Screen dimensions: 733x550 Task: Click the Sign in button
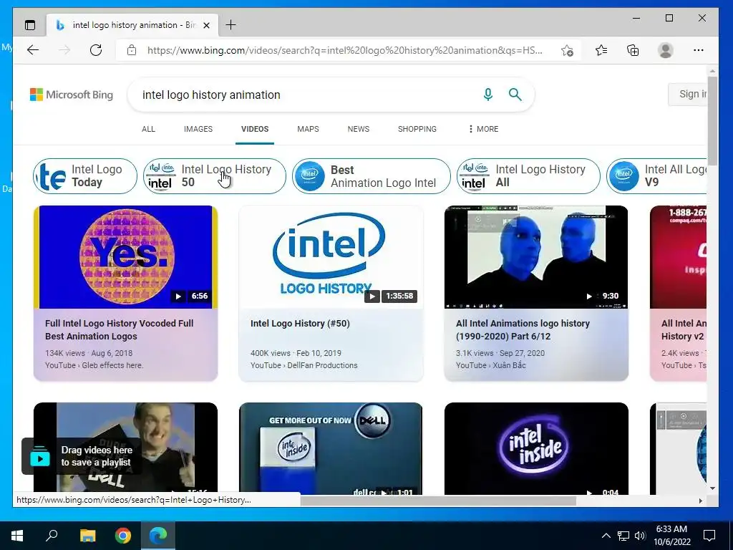pos(688,95)
